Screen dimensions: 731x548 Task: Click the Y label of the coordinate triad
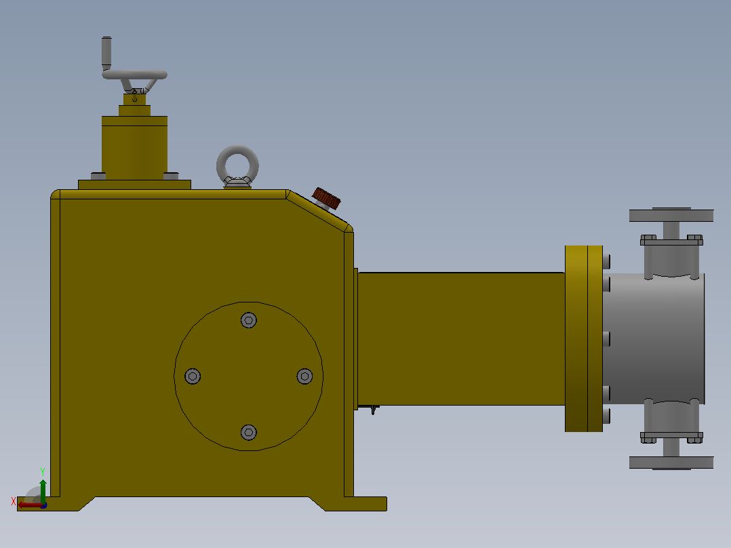click(43, 472)
